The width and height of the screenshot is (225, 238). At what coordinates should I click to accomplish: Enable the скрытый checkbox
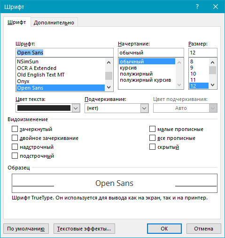click(152, 147)
